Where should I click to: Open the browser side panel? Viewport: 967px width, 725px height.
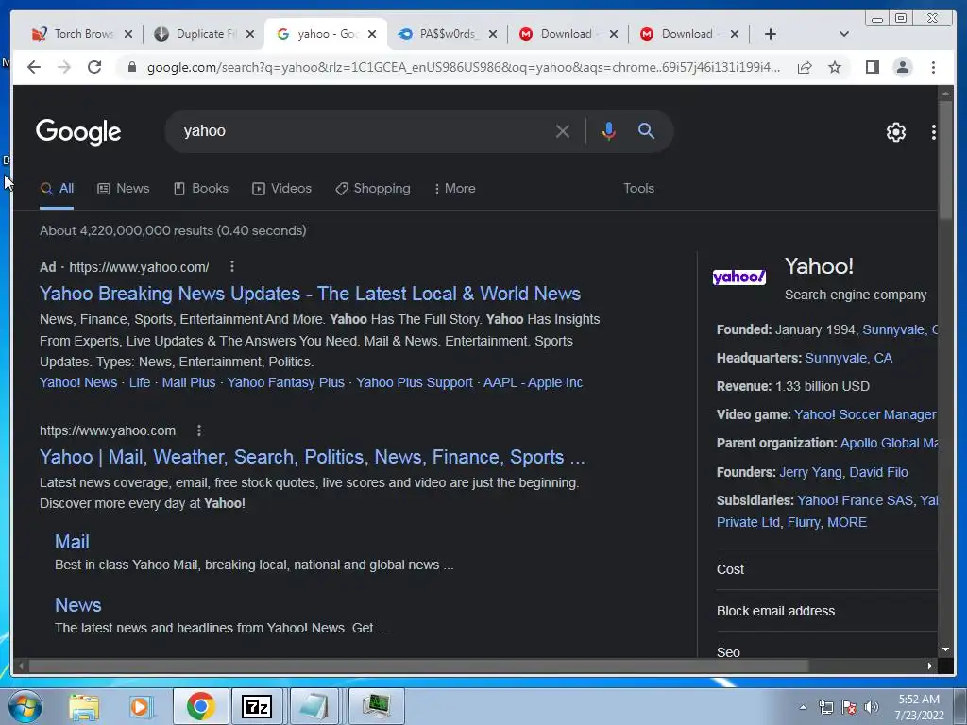pos(872,67)
